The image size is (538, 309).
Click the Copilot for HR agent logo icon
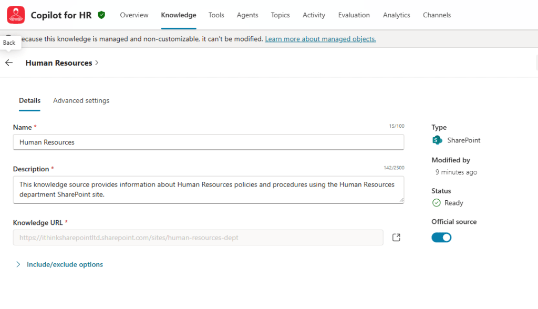(16, 15)
